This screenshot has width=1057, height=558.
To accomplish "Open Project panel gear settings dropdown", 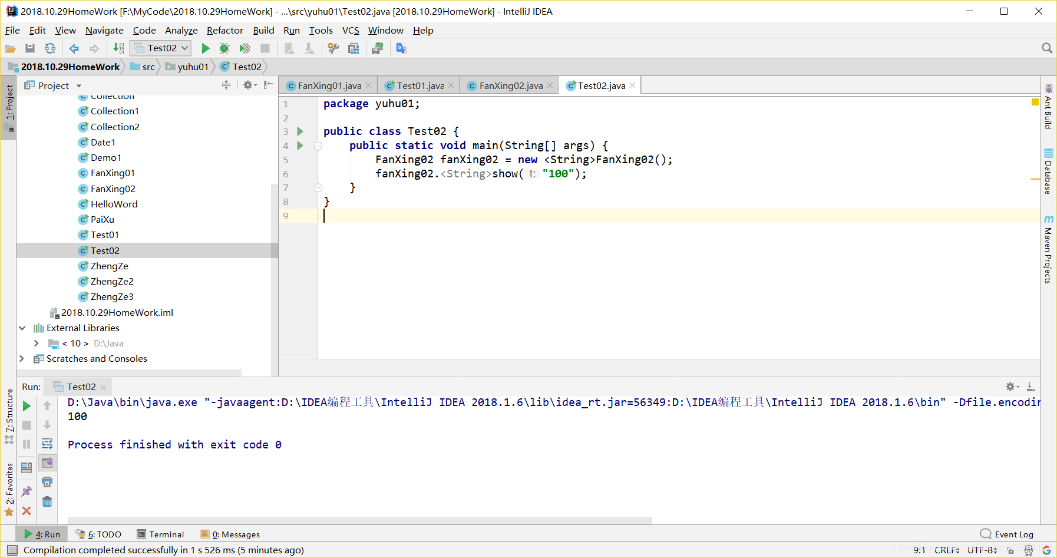I will point(250,85).
